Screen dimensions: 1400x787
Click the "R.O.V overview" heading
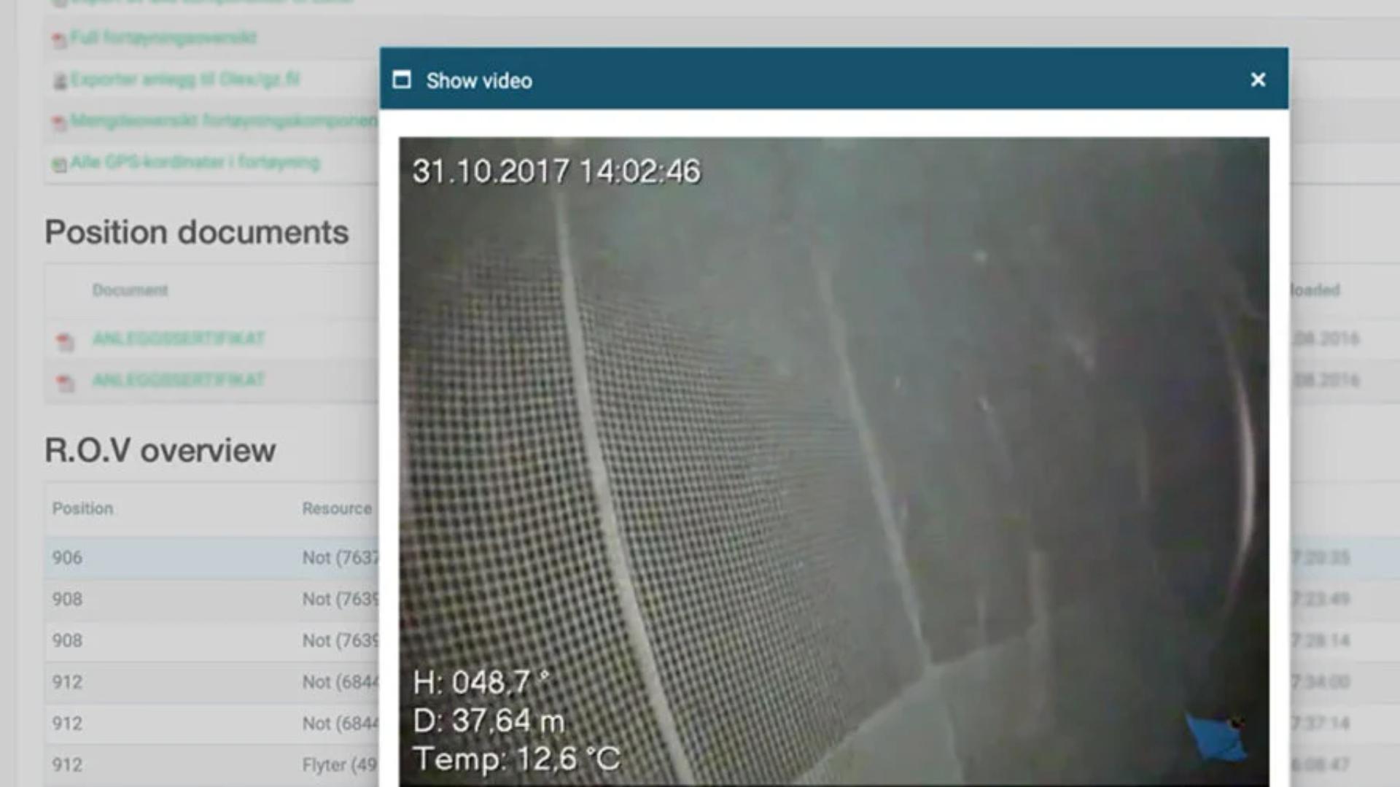(x=160, y=450)
